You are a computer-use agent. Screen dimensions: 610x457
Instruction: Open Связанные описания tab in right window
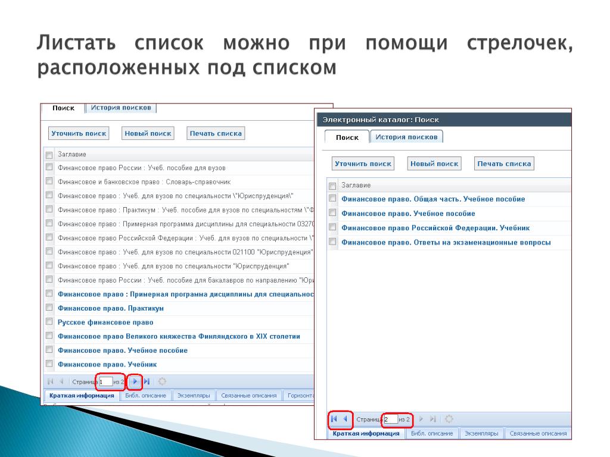click(538, 433)
